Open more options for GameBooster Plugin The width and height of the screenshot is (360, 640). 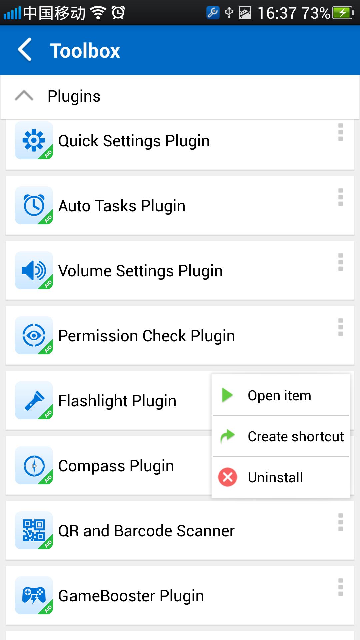point(340,587)
